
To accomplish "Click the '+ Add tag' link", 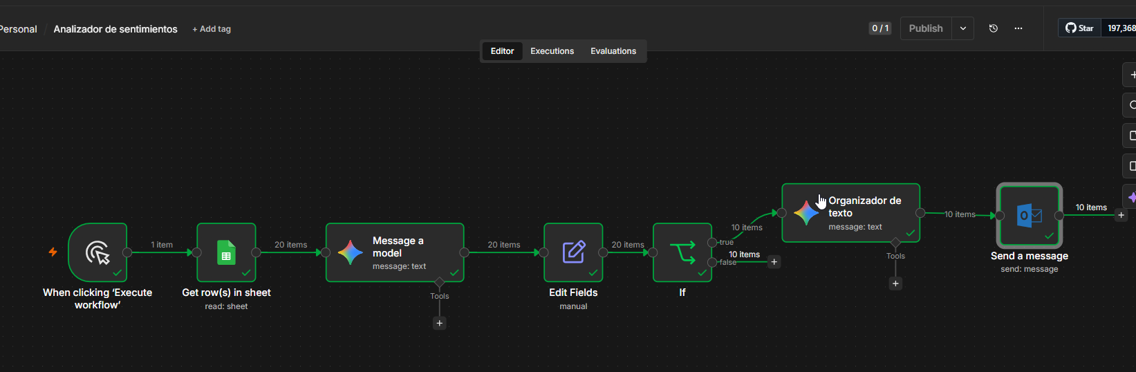I will click(x=212, y=29).
